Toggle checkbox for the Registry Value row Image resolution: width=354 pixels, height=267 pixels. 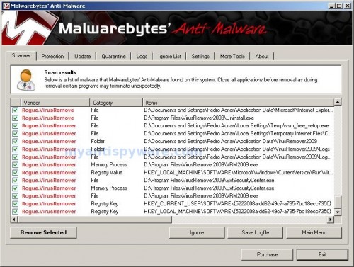[16, 173]
